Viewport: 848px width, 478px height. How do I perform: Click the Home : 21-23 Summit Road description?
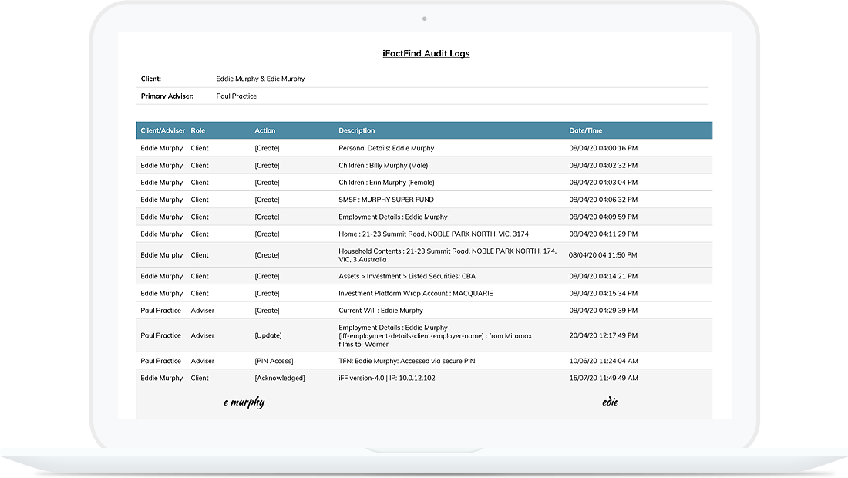pos(433,234)
